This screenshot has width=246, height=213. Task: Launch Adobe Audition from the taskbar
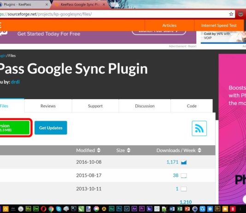pos(111,208)
